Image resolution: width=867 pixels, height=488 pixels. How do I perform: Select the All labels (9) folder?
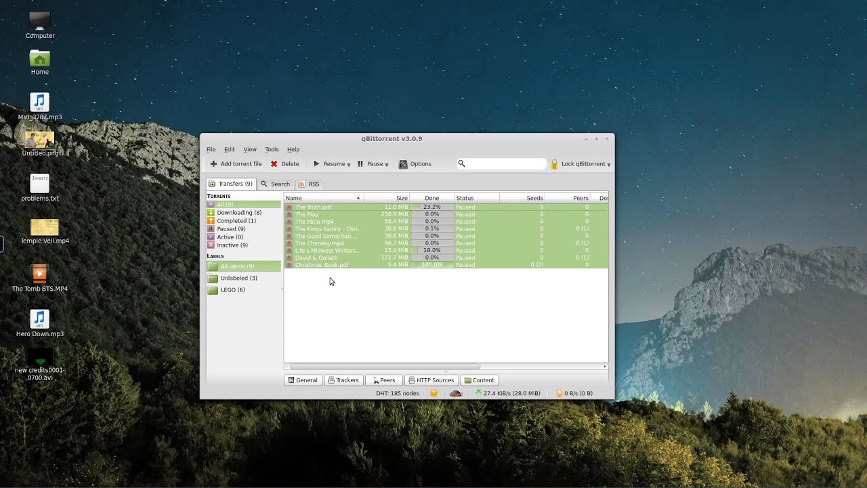244,266
